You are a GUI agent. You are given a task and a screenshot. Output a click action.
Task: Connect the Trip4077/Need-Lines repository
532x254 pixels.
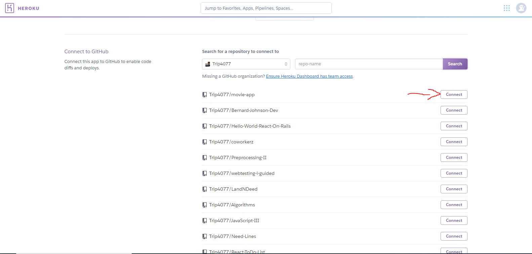point(454,236)
